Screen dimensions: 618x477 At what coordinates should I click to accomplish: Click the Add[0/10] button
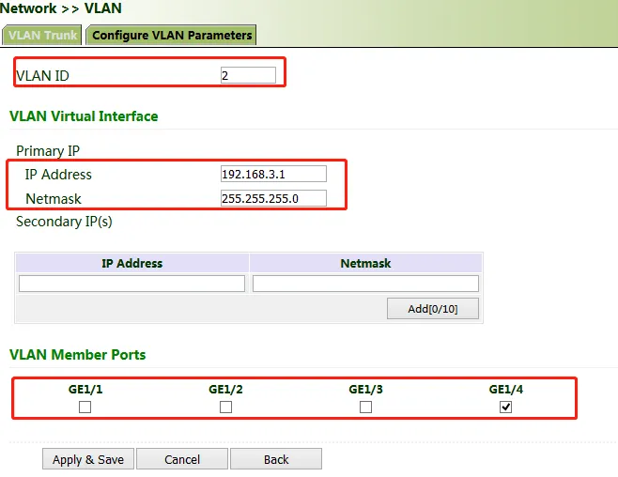[x=433, y=308]
